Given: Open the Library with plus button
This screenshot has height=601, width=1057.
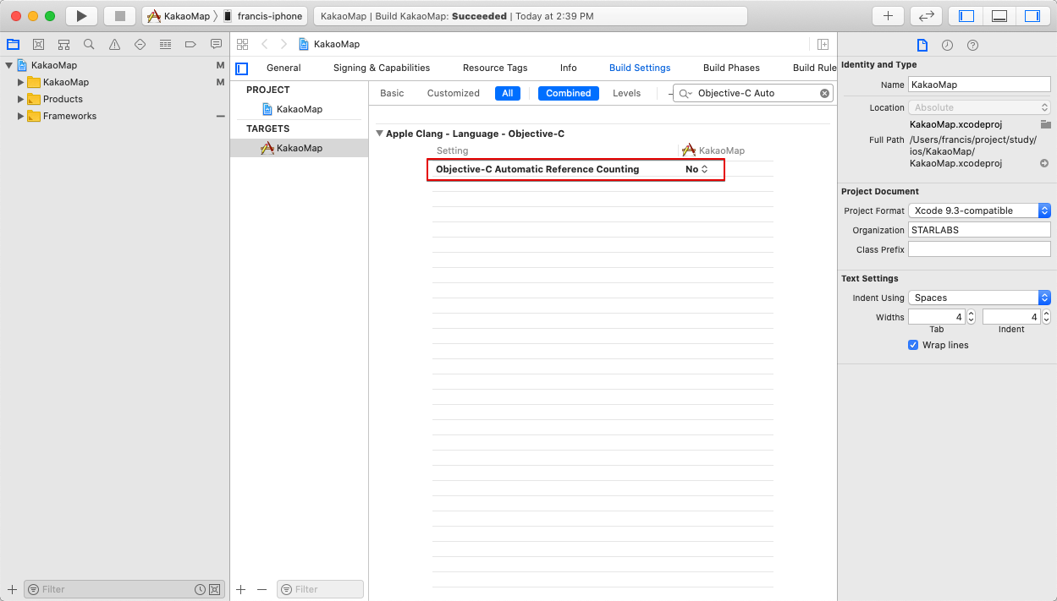Looking at the screenshot, I should [888, 16].
